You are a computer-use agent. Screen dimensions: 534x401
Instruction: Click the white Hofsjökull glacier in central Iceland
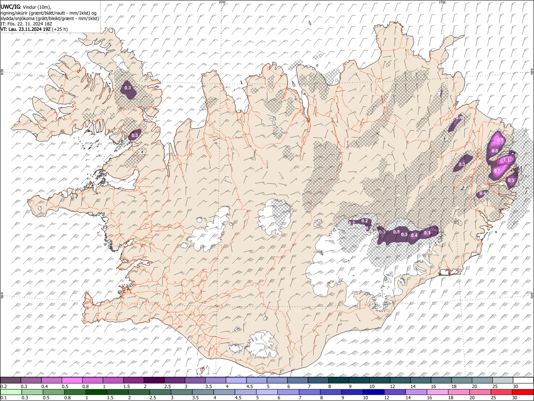[x=274, y=216]
